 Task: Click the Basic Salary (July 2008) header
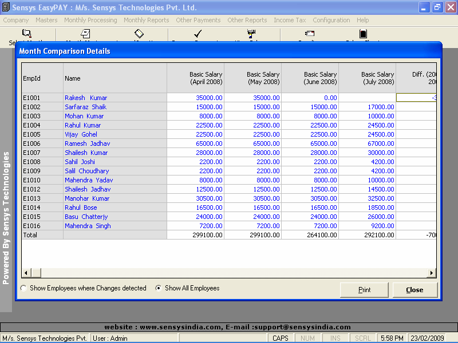[368, 78]
